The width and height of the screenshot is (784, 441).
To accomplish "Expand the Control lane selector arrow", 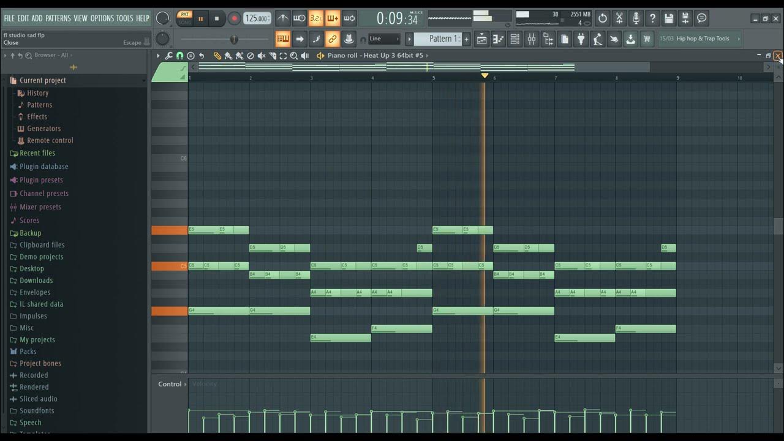I will point(185,384).
